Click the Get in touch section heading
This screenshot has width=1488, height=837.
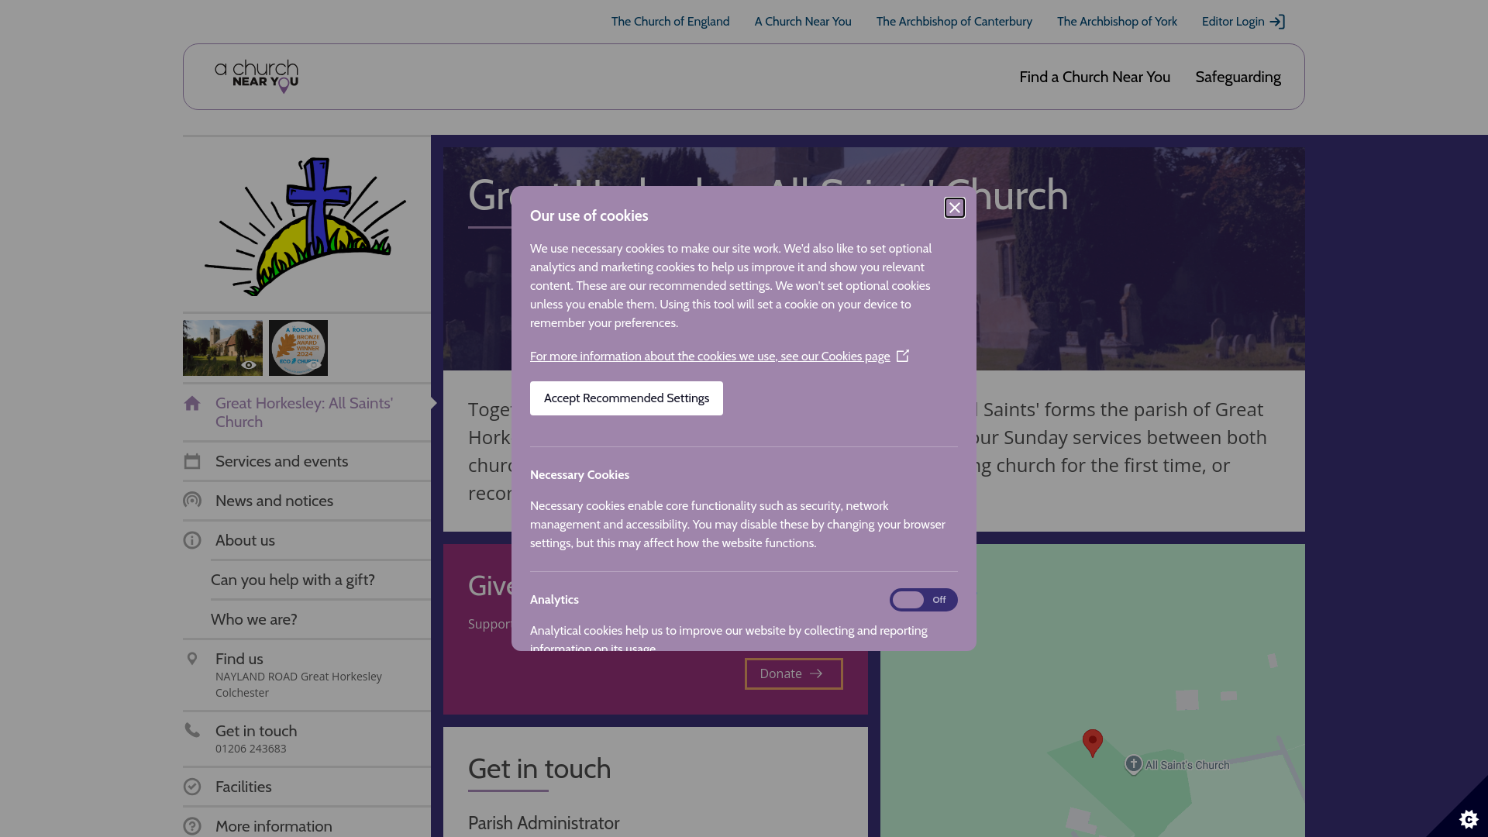(x=539, y=770)
